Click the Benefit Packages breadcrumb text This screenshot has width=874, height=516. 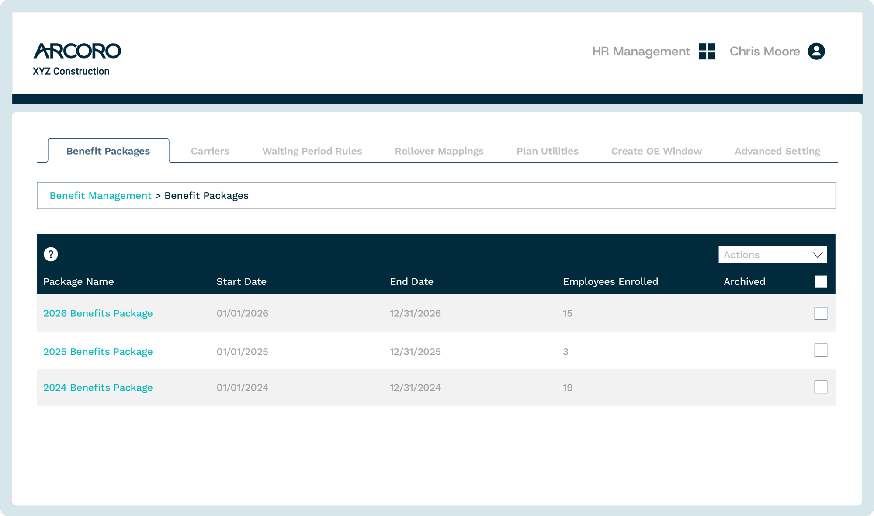click(x=206, y=196)
